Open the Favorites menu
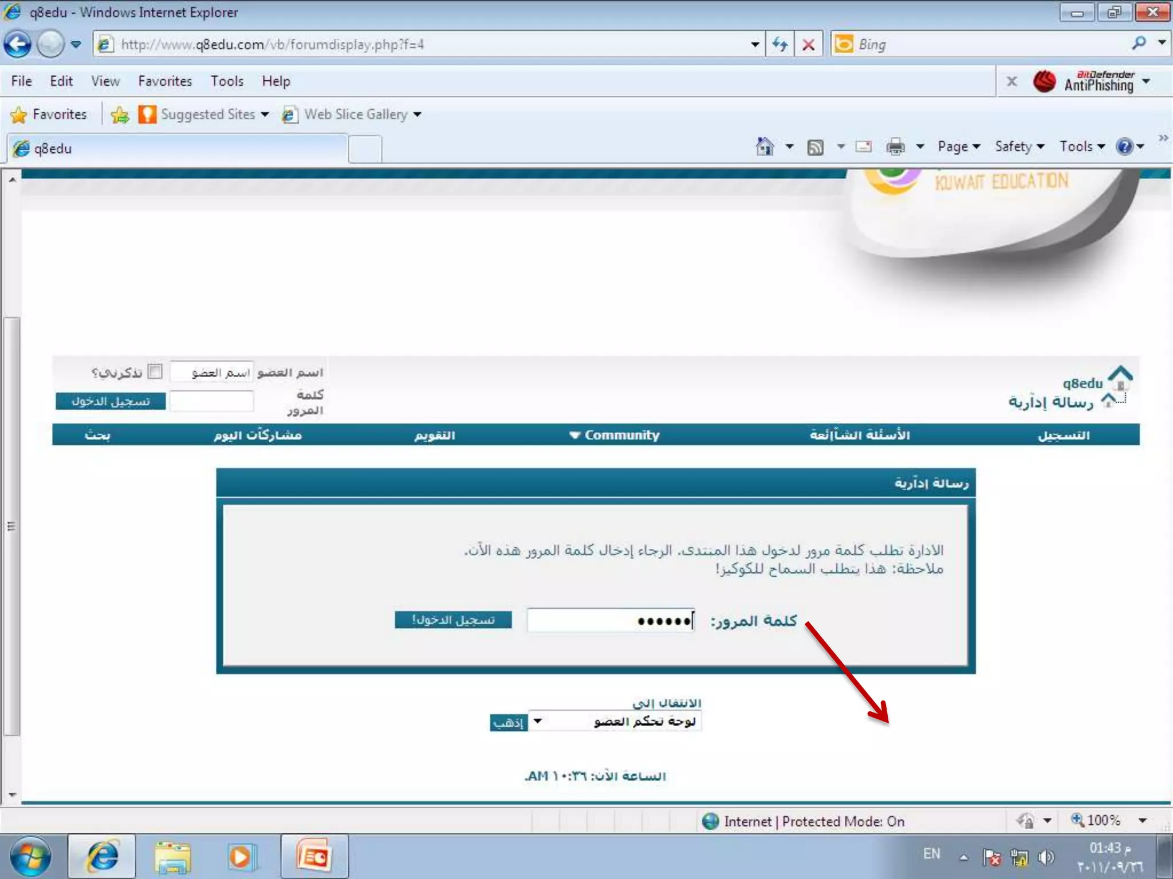1173x879 pixels. [165, 81]
